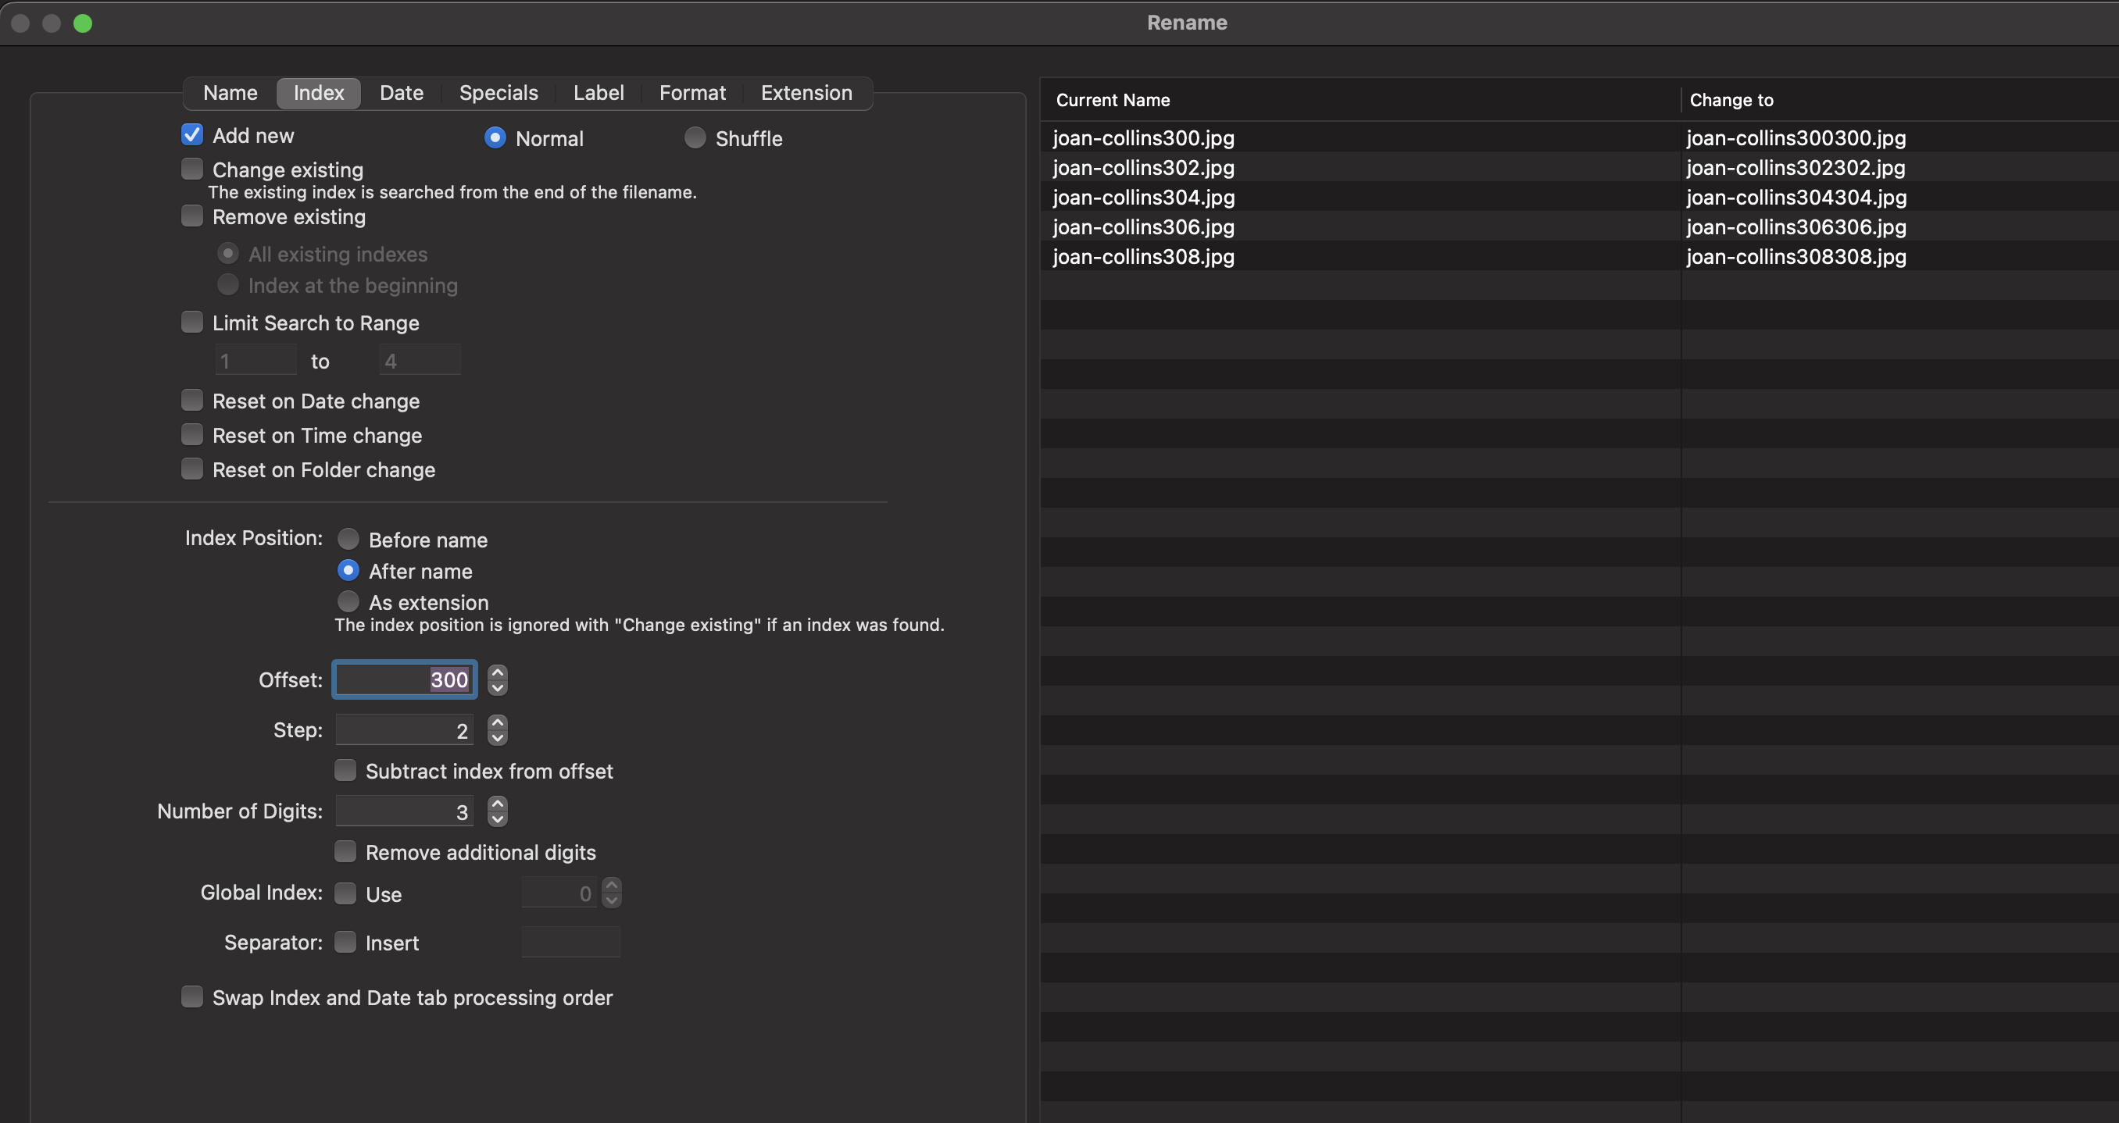Decrease Step with stepper down arrow
The height and width of the screenshot is (1123, 2119).
tap(497, 737)
